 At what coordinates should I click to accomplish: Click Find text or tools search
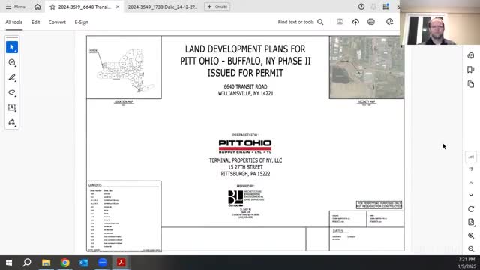(301, 22)
